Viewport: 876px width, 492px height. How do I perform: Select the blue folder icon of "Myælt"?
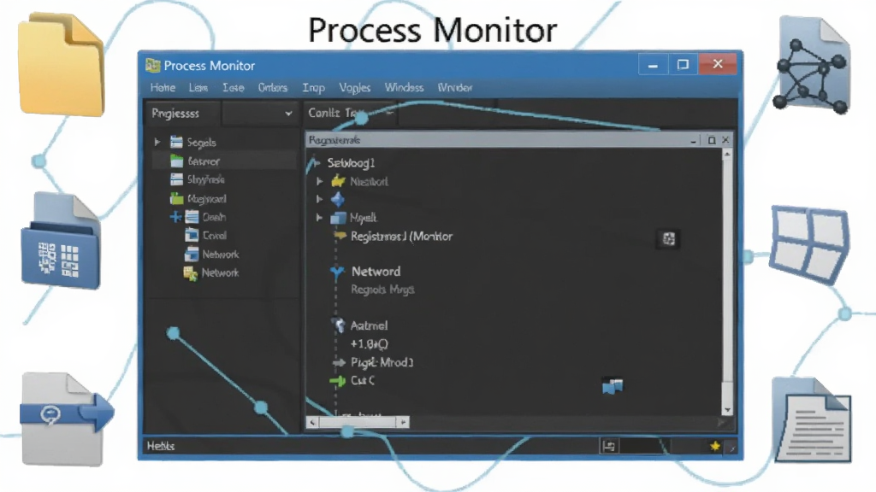pos(338,218)
